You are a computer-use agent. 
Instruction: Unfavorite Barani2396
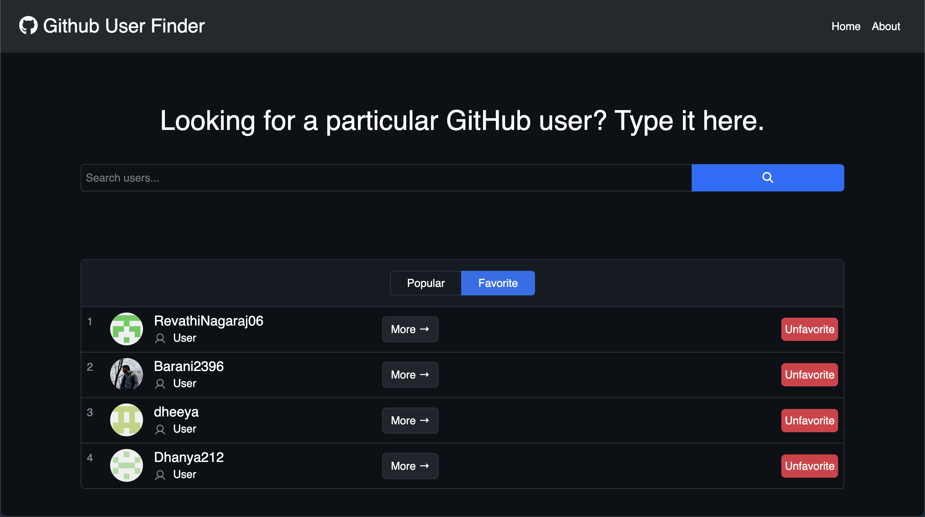(x=809, y=374)
